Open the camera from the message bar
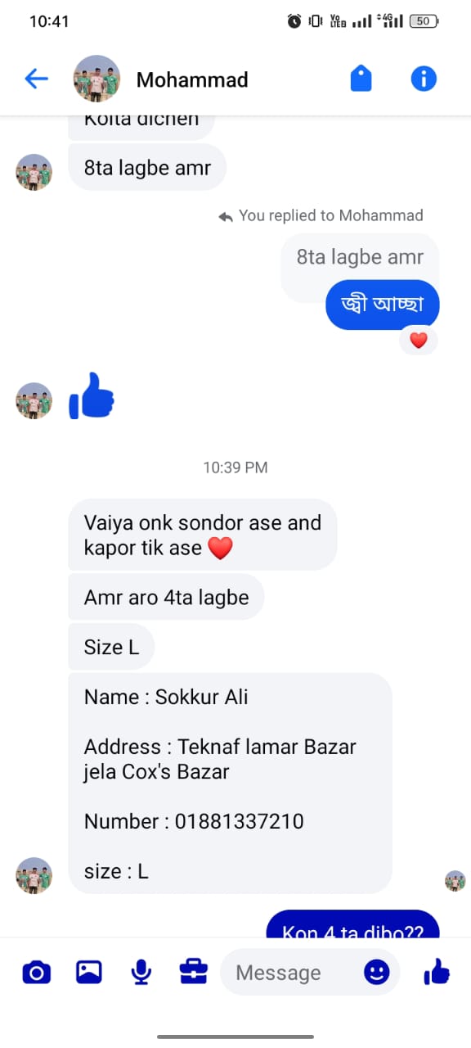471x1048 pixels. [x=36, y=973]
